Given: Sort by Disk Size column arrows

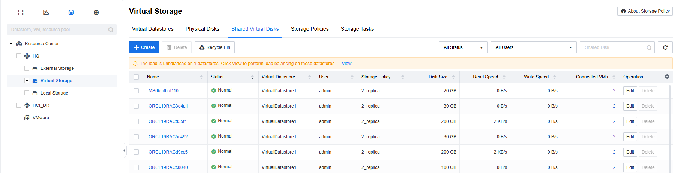Looking at the screenshot, I should (453, 77).
